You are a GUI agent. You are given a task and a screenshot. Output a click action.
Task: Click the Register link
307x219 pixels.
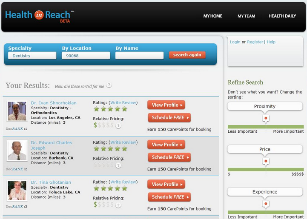pos(255,42)
